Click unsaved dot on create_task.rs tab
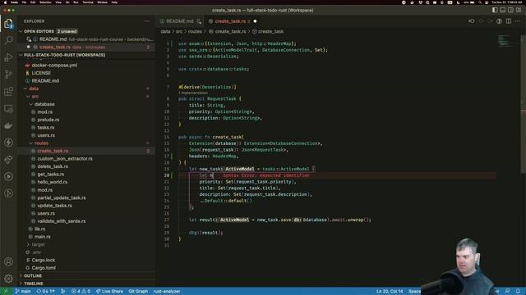 [x=255, y=21]
